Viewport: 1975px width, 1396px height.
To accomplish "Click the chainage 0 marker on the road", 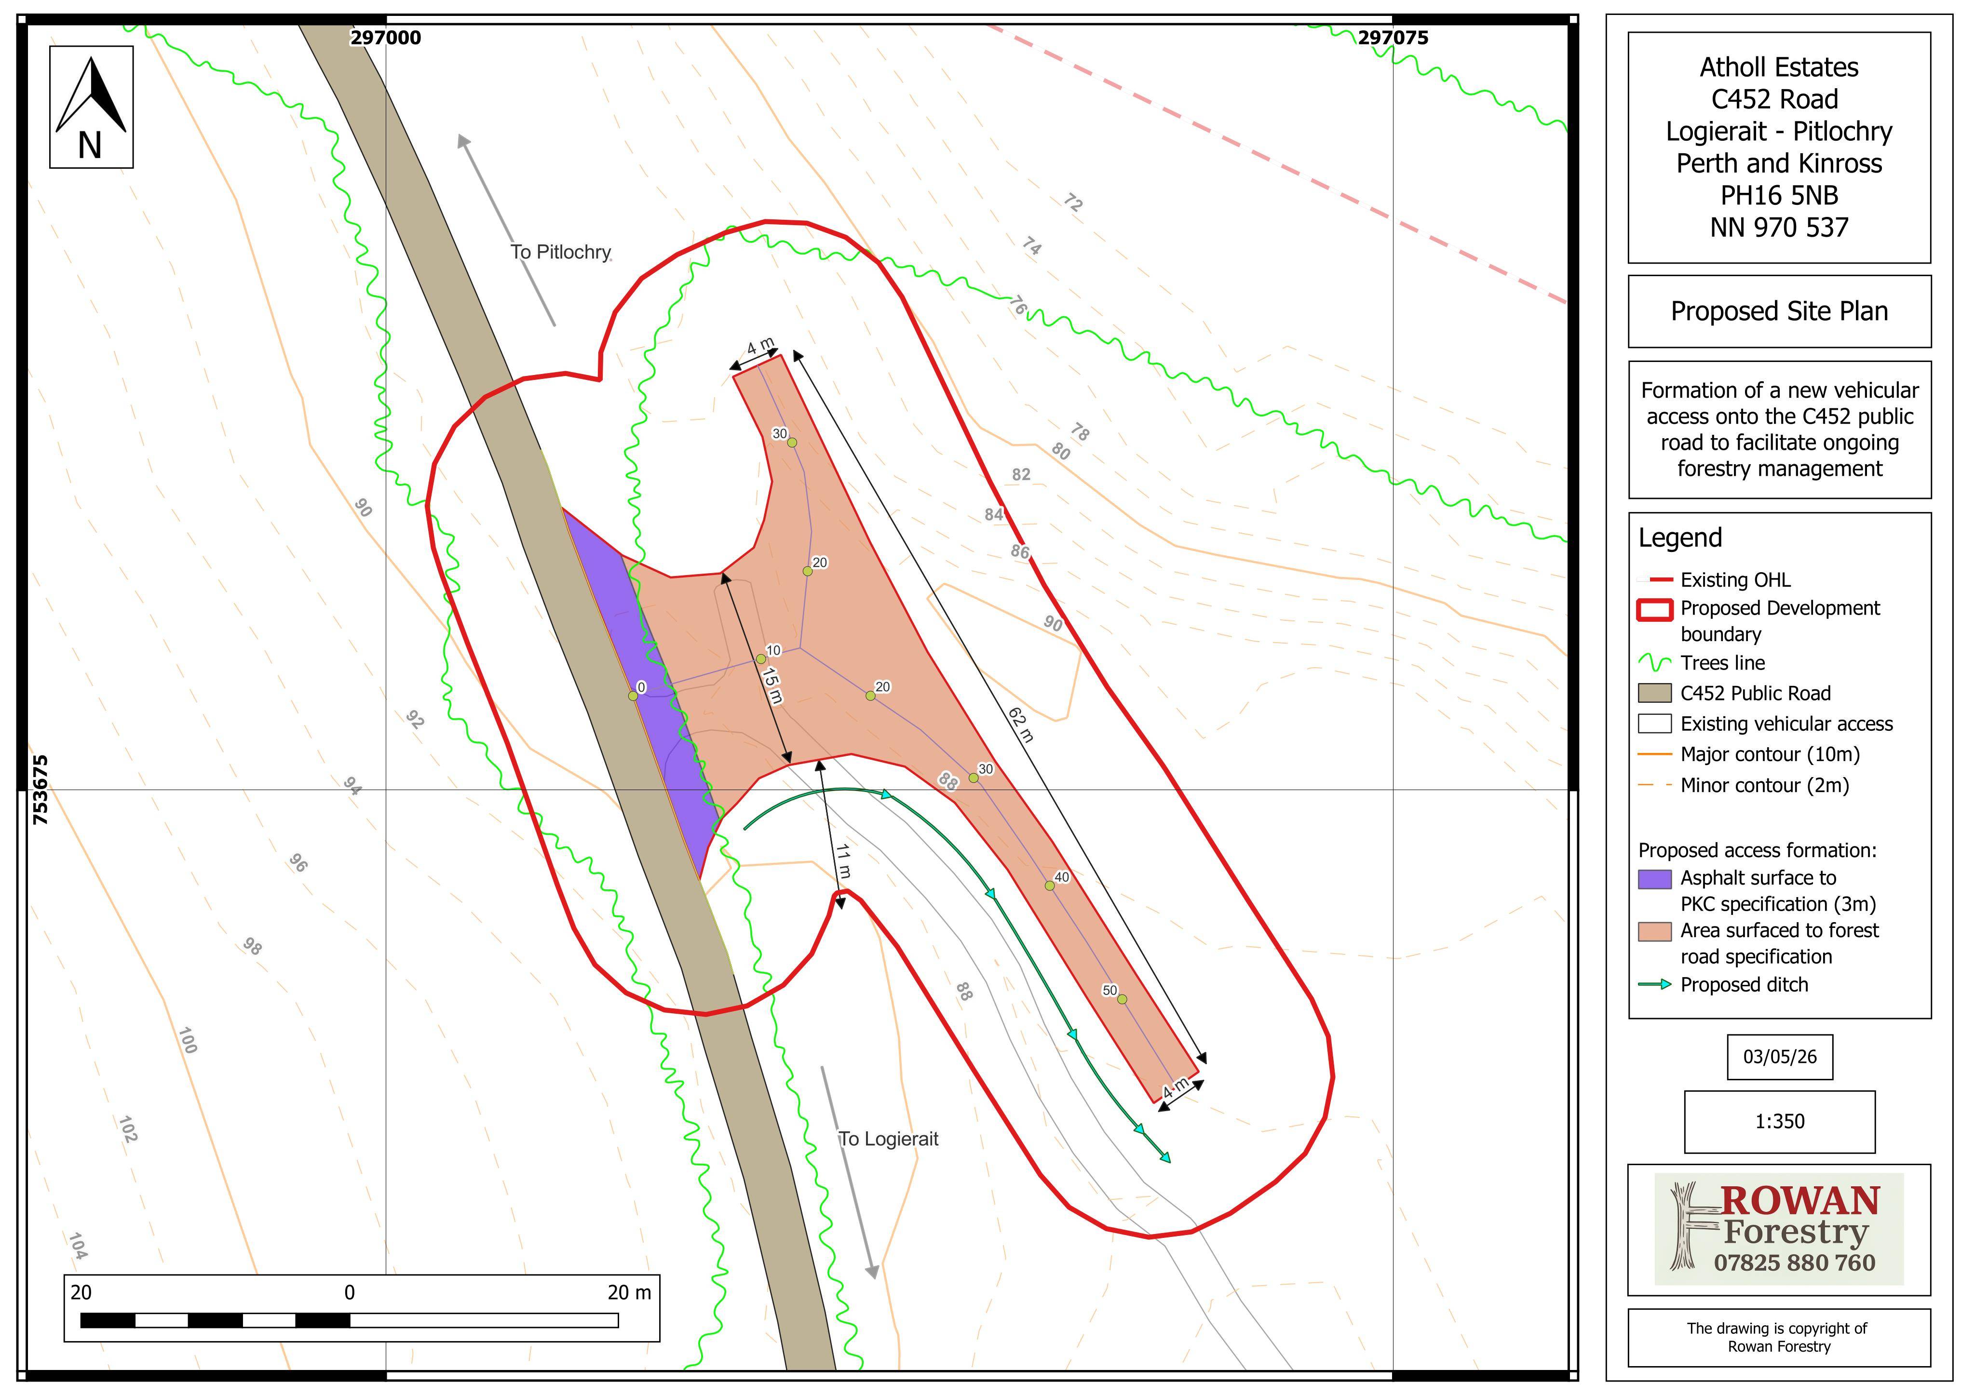I will [x=633, y=696].
